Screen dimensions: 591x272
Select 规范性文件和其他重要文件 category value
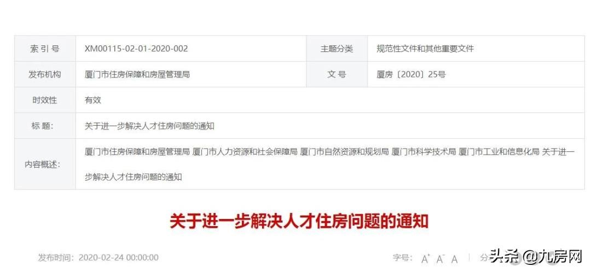pyautogui.click(x=425, y=49)
